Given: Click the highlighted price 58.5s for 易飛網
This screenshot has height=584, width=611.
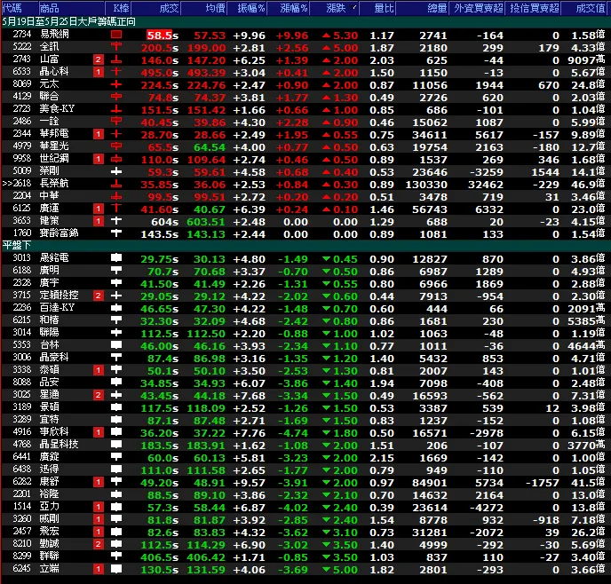Looking at the screenshot, I should click(163, 35).
